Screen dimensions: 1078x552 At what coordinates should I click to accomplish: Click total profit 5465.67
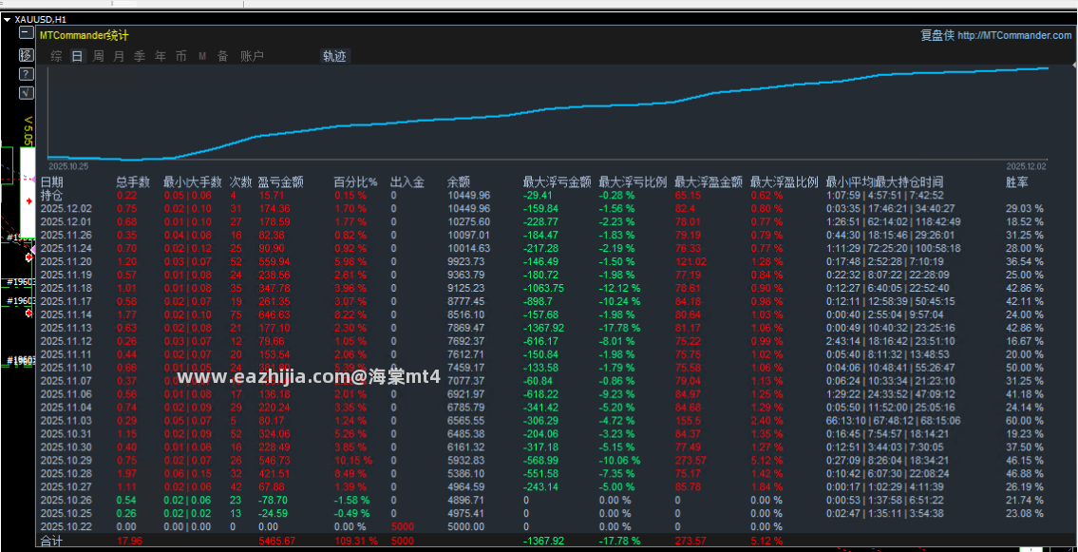tap(277, 541)
